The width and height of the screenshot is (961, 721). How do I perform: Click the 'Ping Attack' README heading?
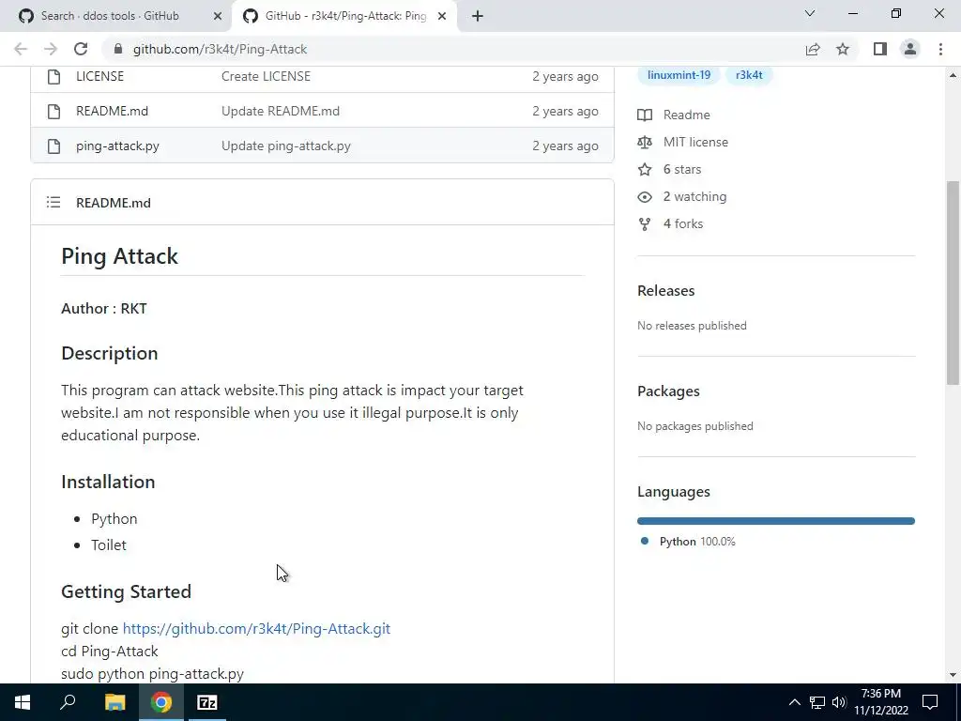click(119, 256)
